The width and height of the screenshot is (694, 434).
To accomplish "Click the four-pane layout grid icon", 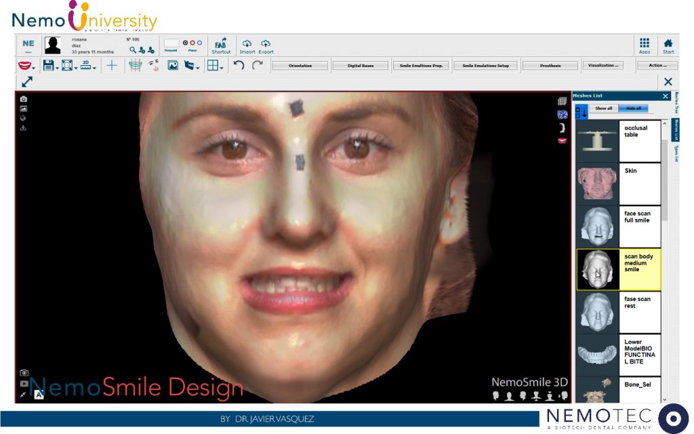I will 213,66.
